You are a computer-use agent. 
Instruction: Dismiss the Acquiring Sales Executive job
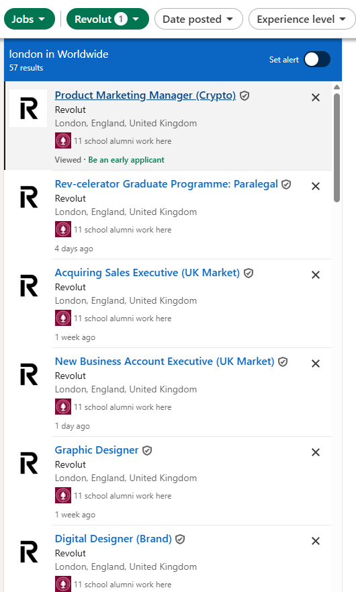[x=316, y=275]
